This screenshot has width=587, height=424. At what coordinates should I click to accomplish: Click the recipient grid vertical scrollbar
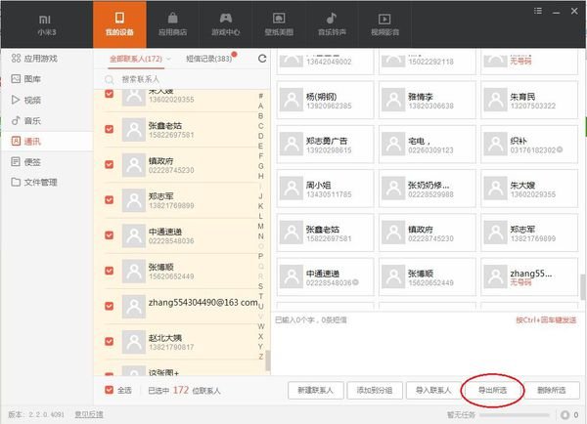tap(583, 287)
